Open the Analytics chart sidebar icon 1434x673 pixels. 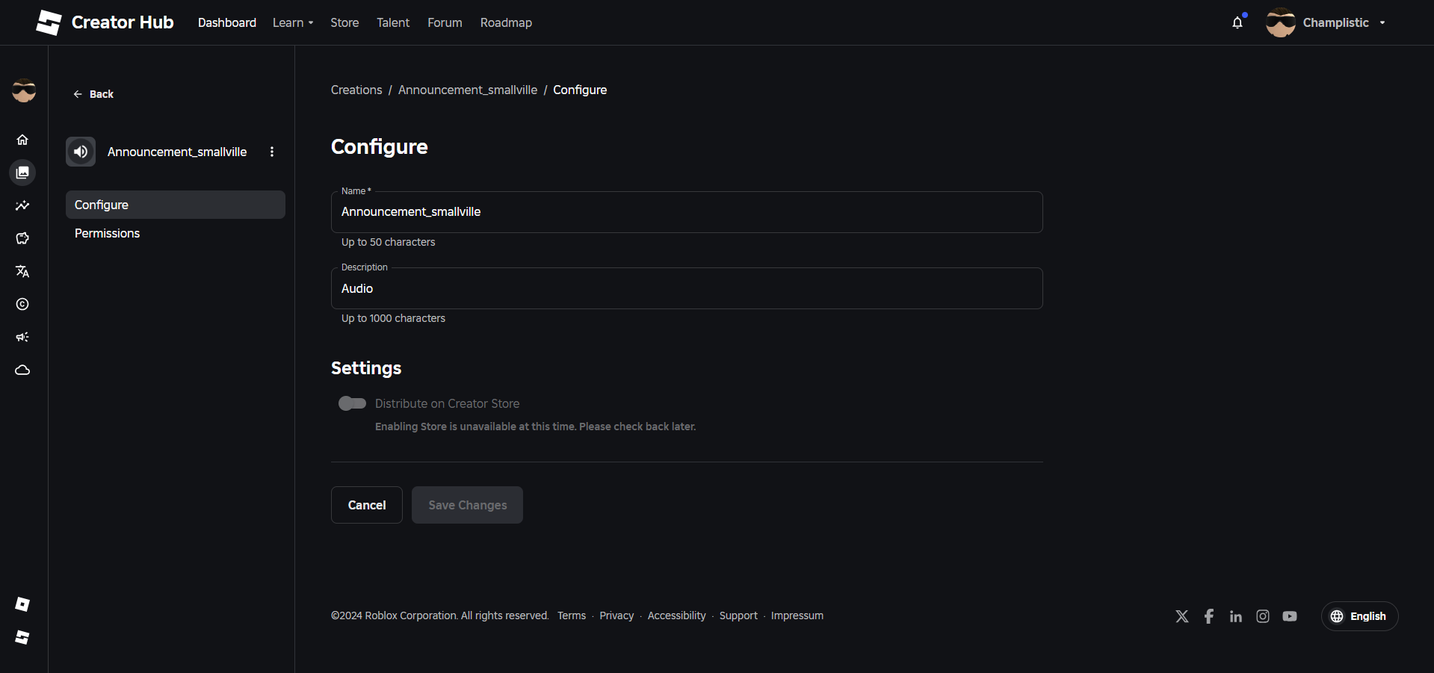click(22, 205)
